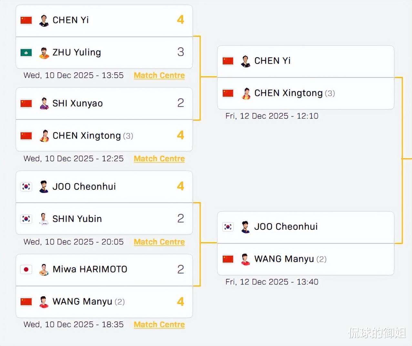The width and height of the screenshot is (412, 346).
Task: Click JOO Cheonhui in the semifinal card
Action: (x=286, y=227)
